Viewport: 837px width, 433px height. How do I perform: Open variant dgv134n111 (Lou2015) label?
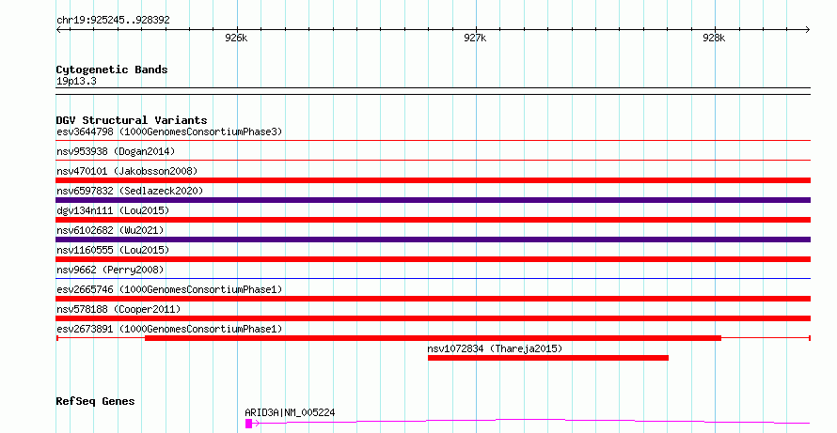pos(113,210)
